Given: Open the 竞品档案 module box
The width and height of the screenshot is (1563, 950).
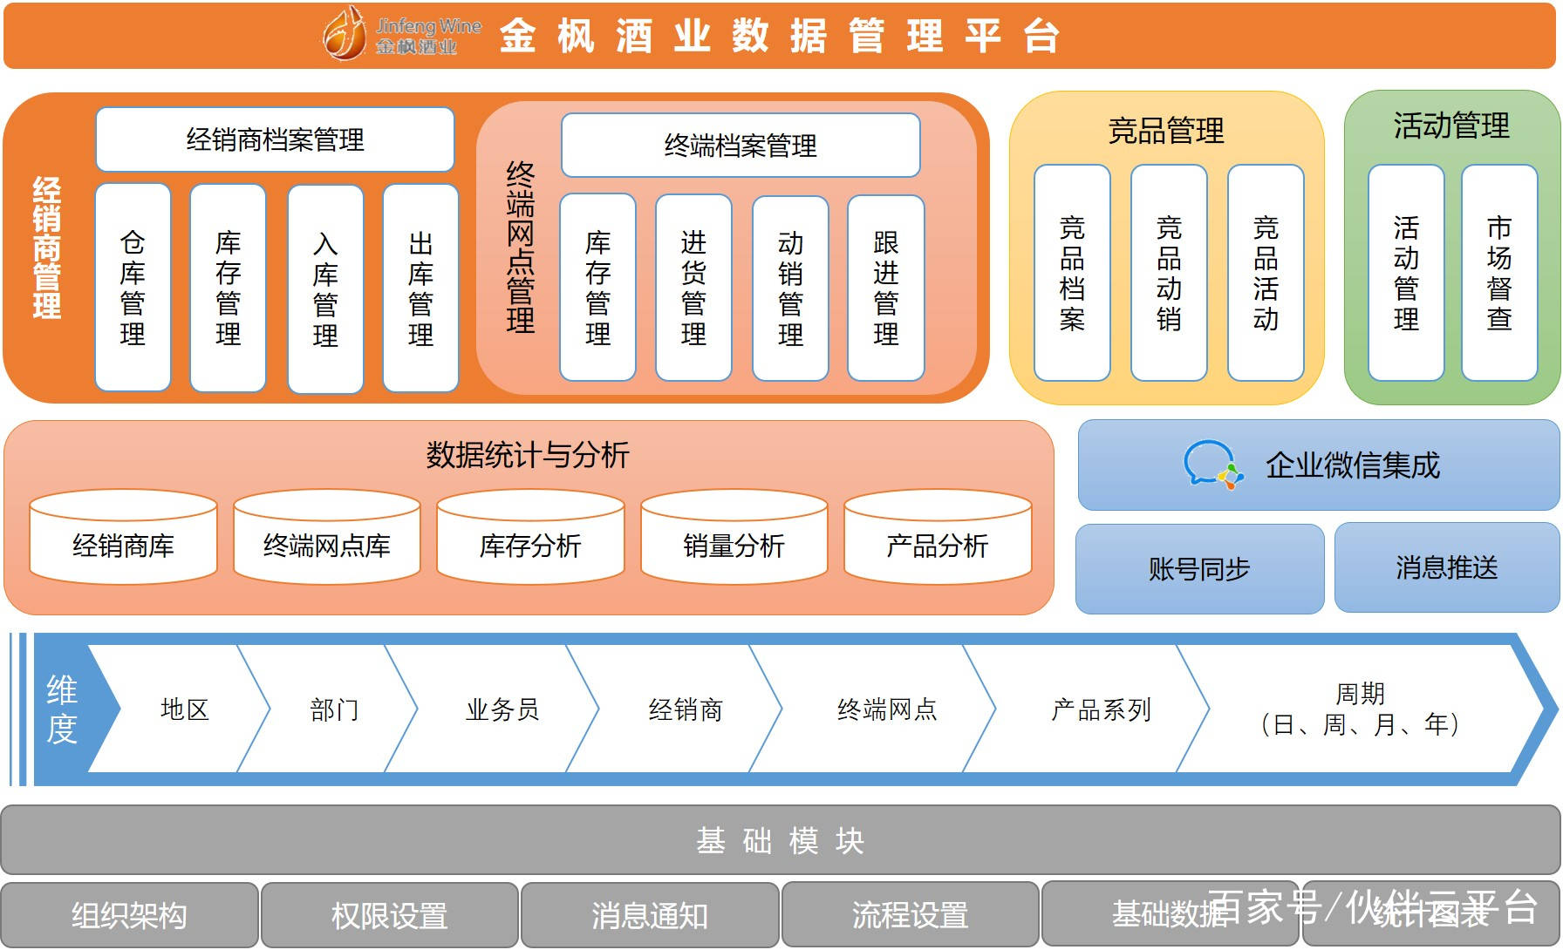Looking at the screenshot, I should 1072,273.
